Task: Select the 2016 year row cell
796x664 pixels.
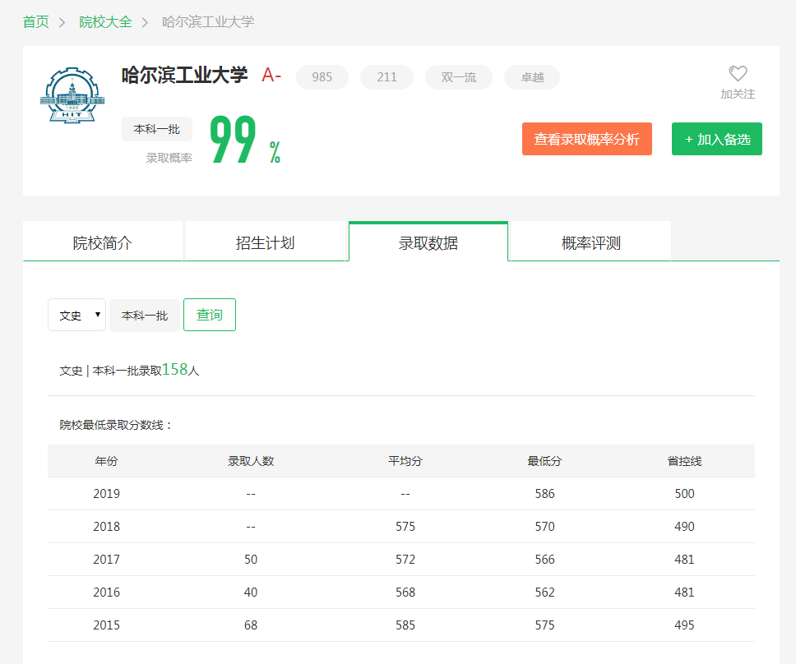Action: coord(107,593)
